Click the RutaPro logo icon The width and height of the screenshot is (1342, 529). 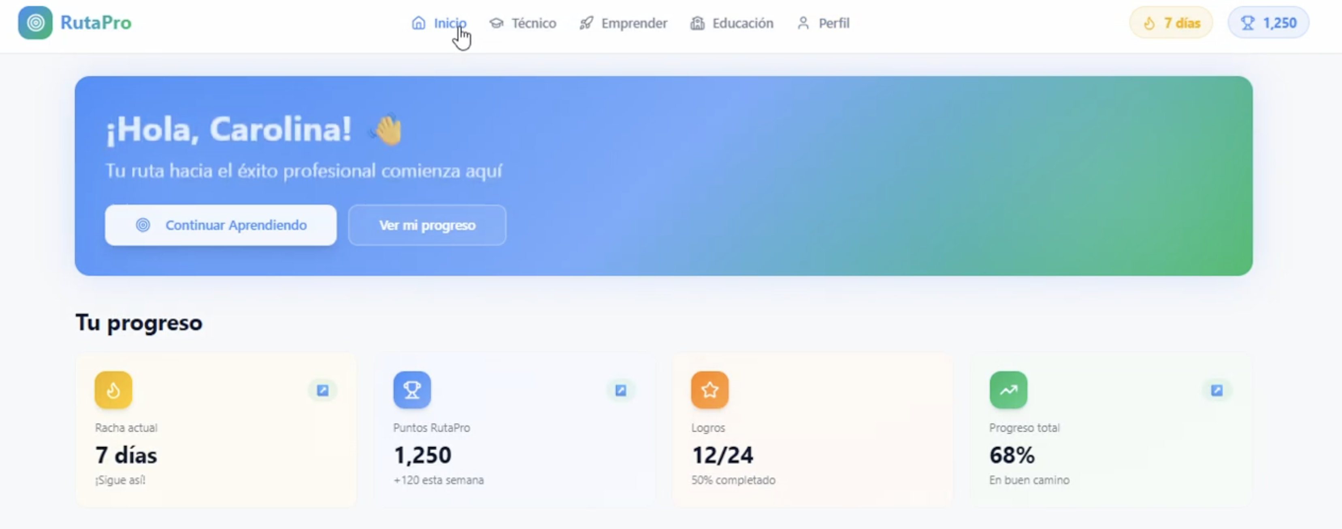tap(35, 22)
